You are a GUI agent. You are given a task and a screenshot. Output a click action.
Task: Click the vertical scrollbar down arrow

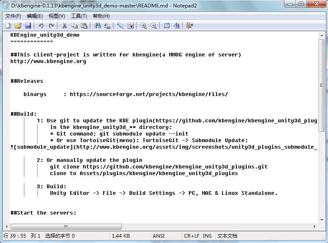(322, 220)
